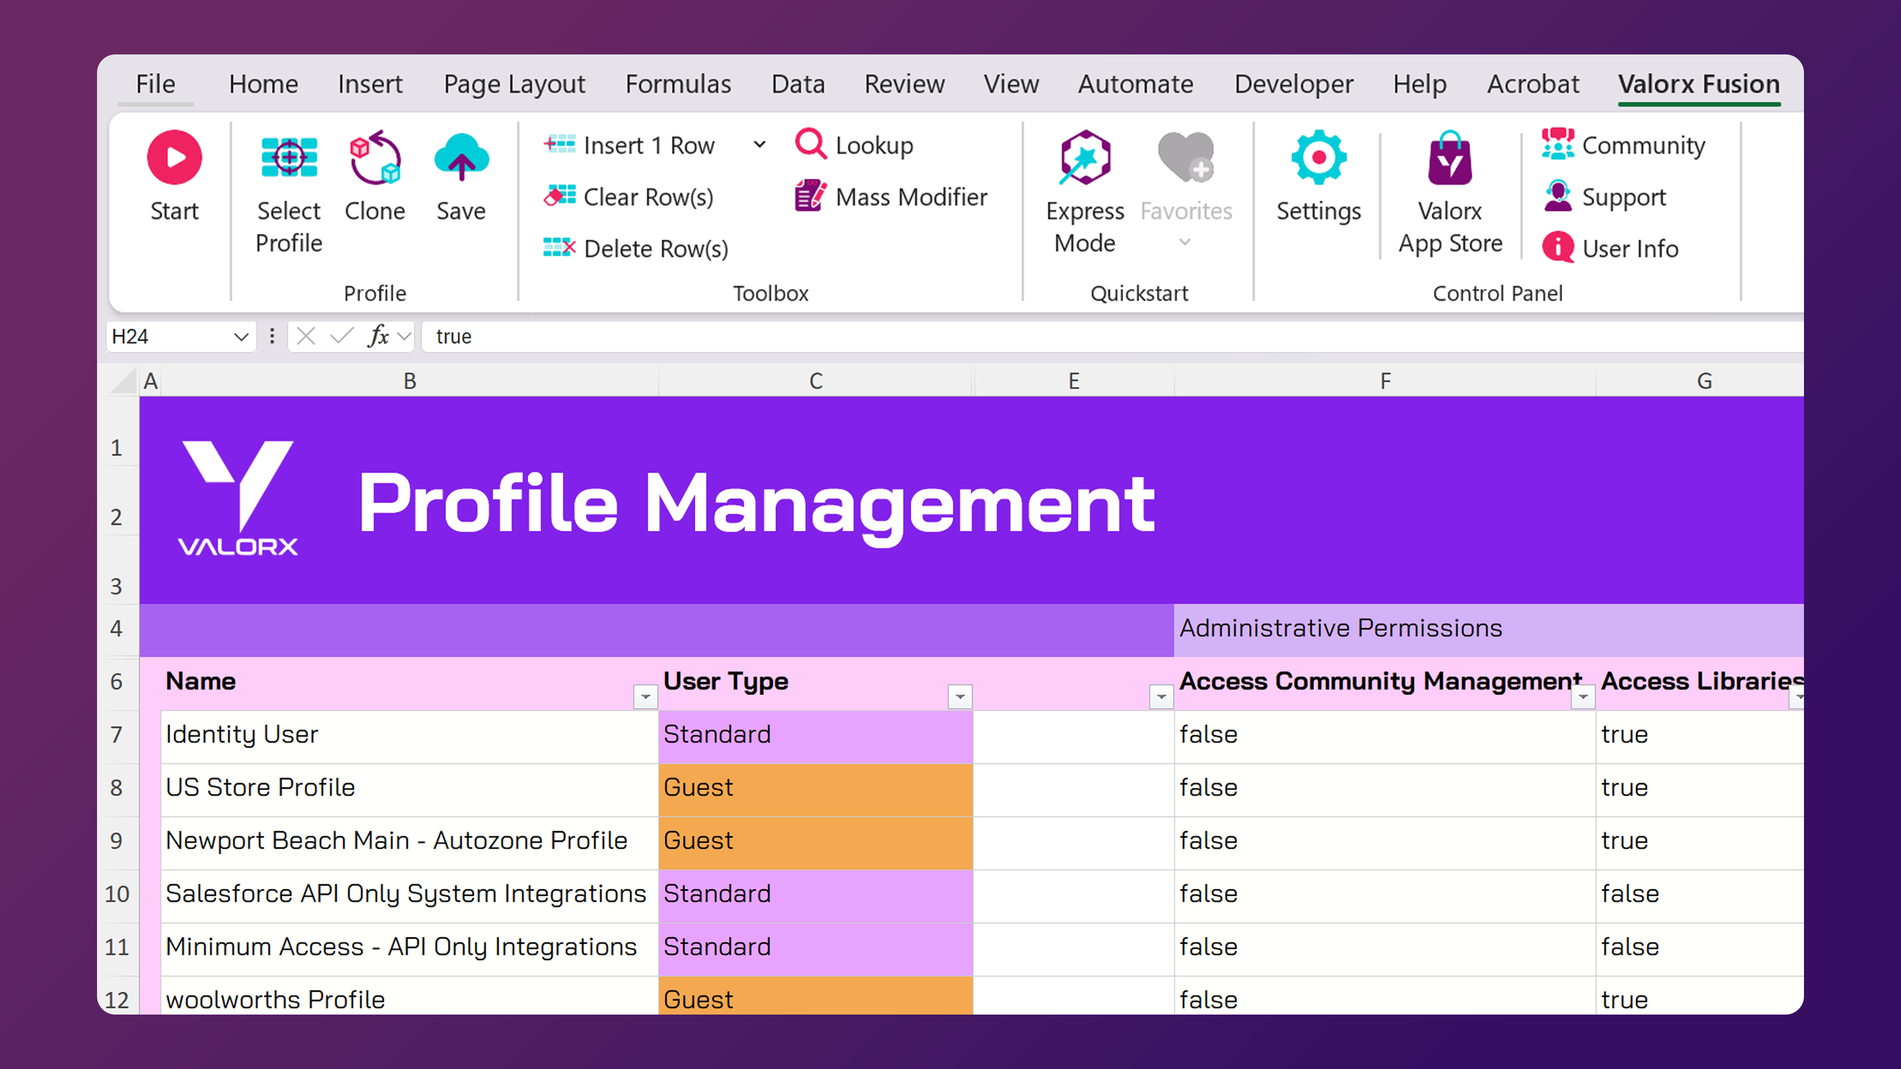Open Valorx Fusion Settings gear
Viewport: 1901px width, 1069px height.
tap(1319, 157)
